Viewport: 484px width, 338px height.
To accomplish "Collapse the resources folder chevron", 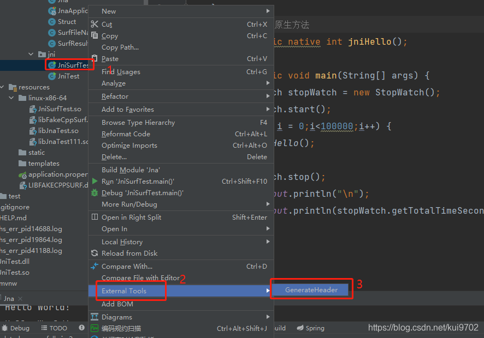I will 2,87.
